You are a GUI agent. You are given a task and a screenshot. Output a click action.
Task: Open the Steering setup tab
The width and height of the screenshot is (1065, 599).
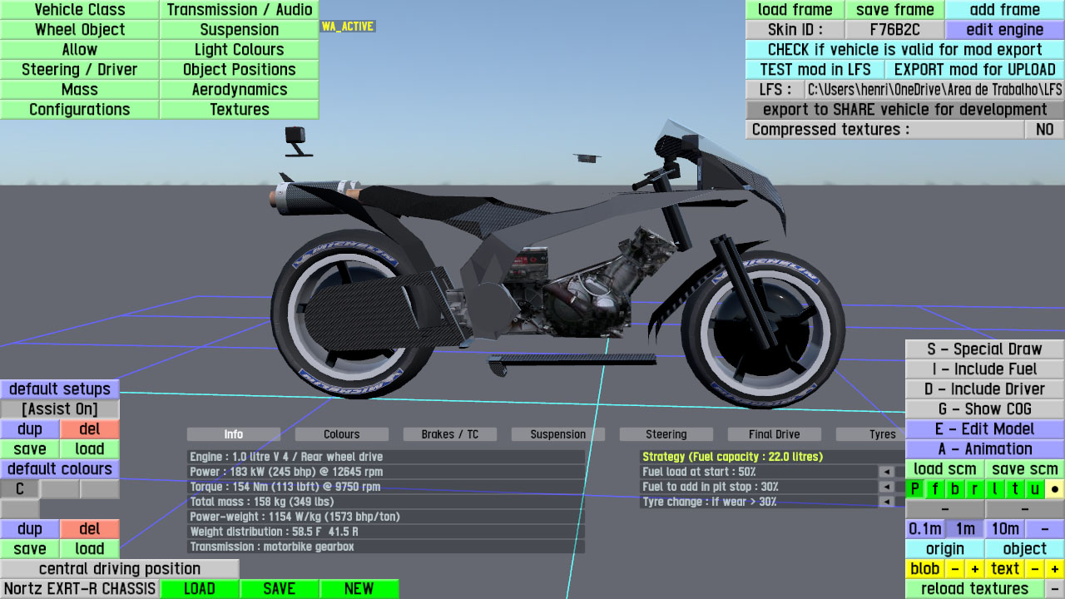pyautogui.click(x=666, y=434)
